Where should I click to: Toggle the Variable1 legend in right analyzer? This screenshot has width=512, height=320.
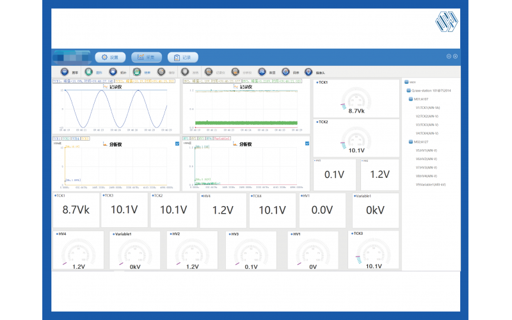(221, 138)
